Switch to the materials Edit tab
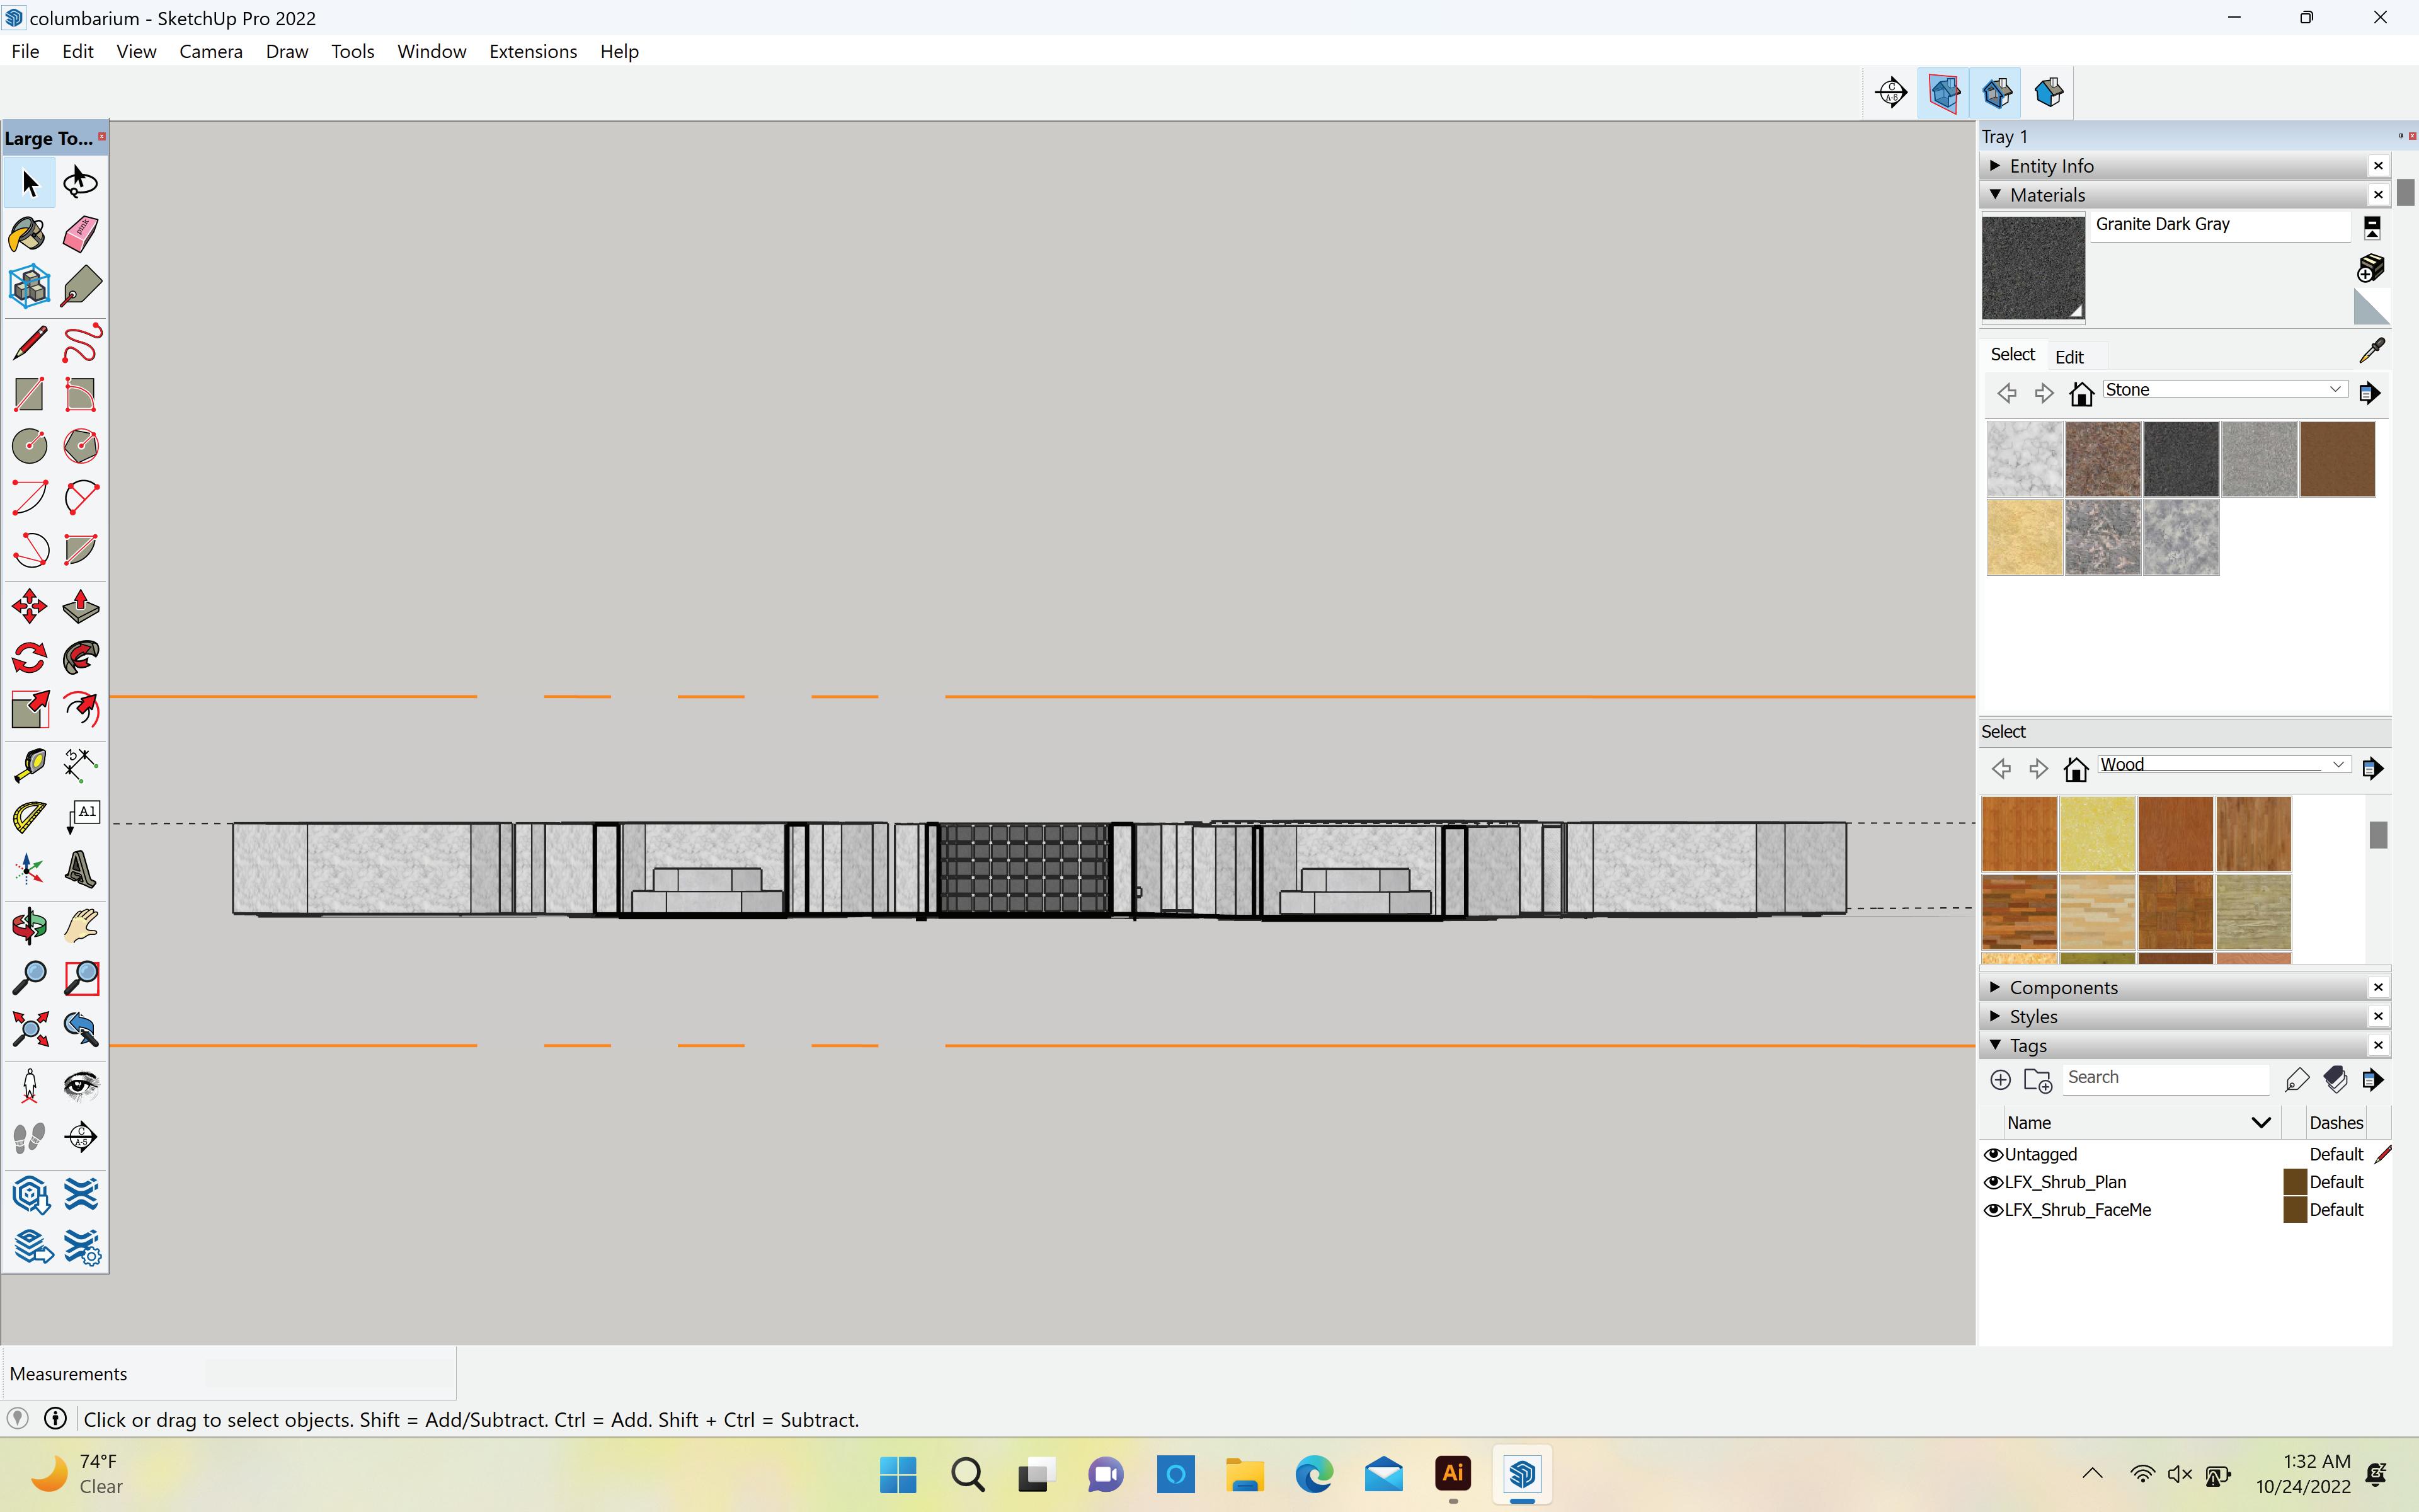 pyautogui.click(x=2068, y=357)
